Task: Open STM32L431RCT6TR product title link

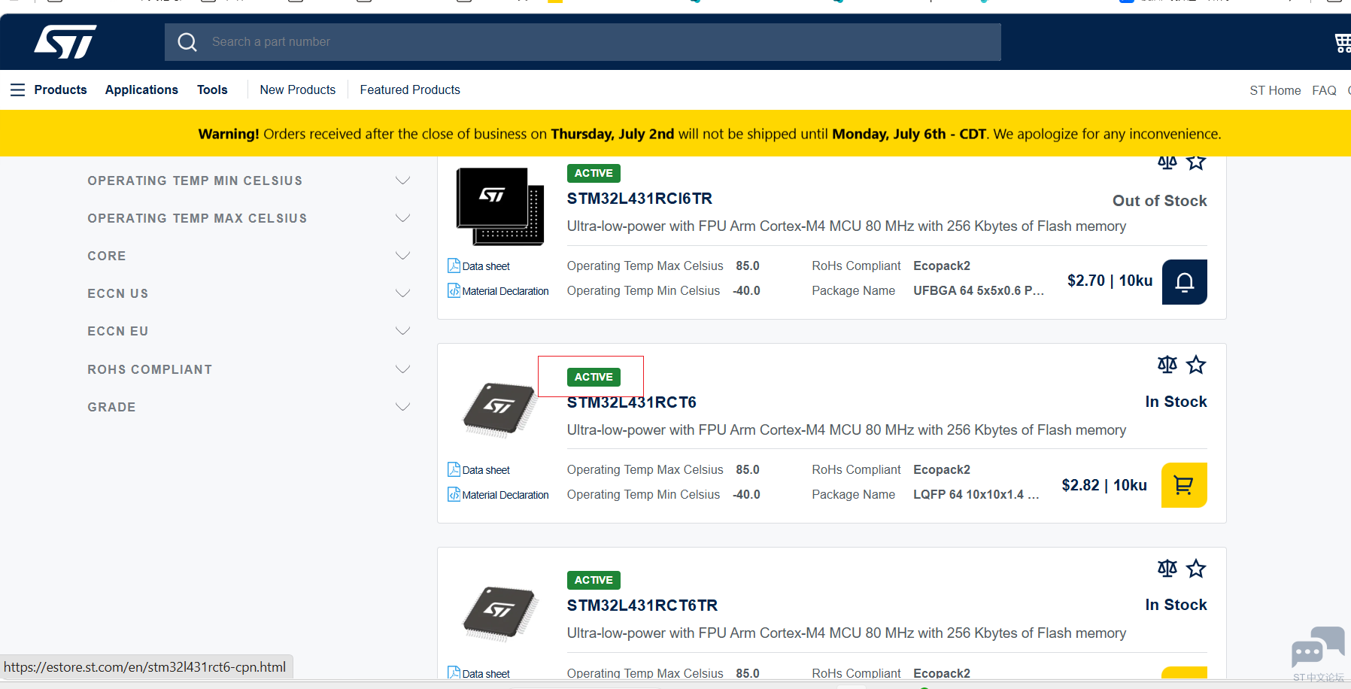Action: pyautogui.click(x=642, y=606)
